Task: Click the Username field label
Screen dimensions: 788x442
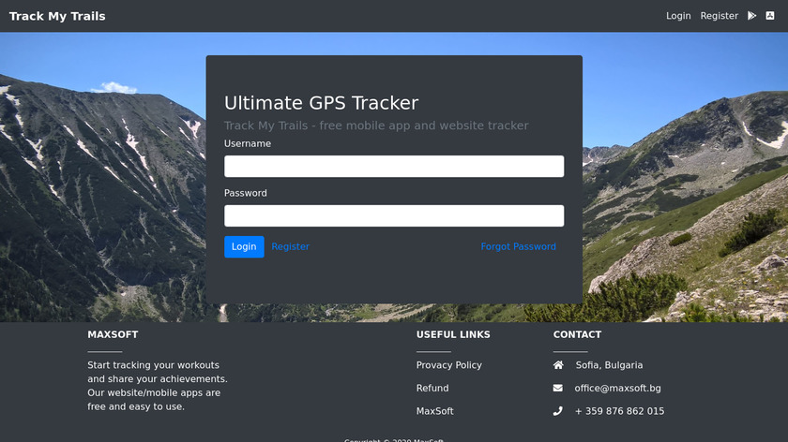Action: pos(248,144)
